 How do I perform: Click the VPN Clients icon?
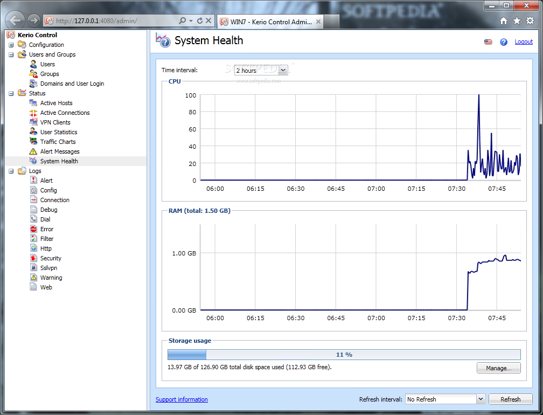(33, 122)
